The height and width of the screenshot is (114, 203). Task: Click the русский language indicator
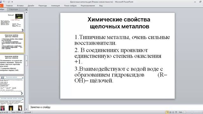pyautogui.click(x=28, y=112)
